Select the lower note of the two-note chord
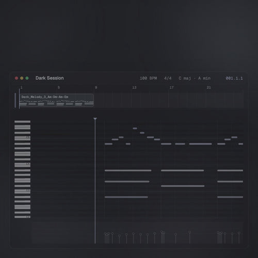The width and height of the screenshot is (258, 258). (183, 186)
